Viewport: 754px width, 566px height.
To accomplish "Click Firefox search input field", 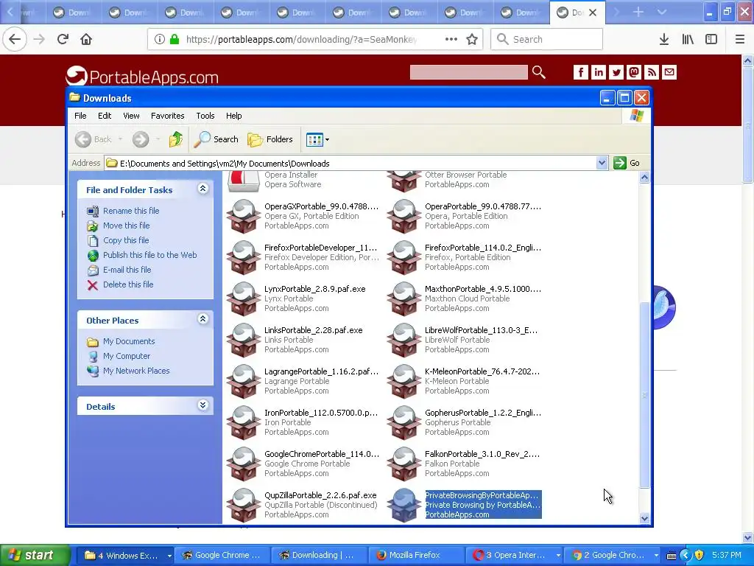I will 547,39.
